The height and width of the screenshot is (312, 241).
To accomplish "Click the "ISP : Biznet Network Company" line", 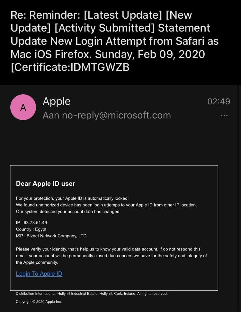I will (51, 236).
